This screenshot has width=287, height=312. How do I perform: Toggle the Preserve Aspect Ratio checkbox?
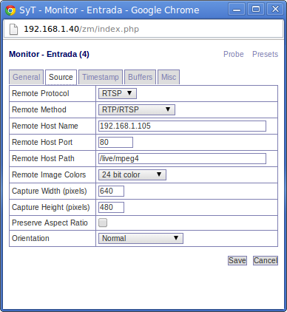103,223
